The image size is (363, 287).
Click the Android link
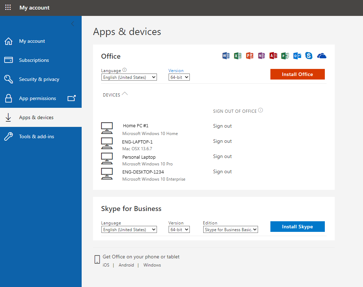click(x=126, y=265)
